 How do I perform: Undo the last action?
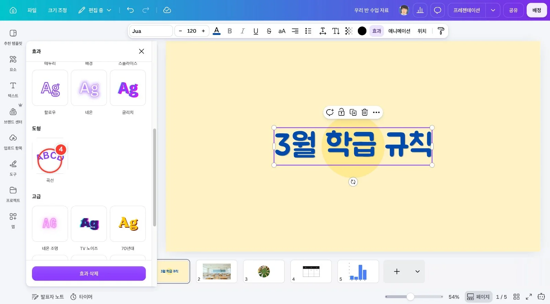[130, 10]
